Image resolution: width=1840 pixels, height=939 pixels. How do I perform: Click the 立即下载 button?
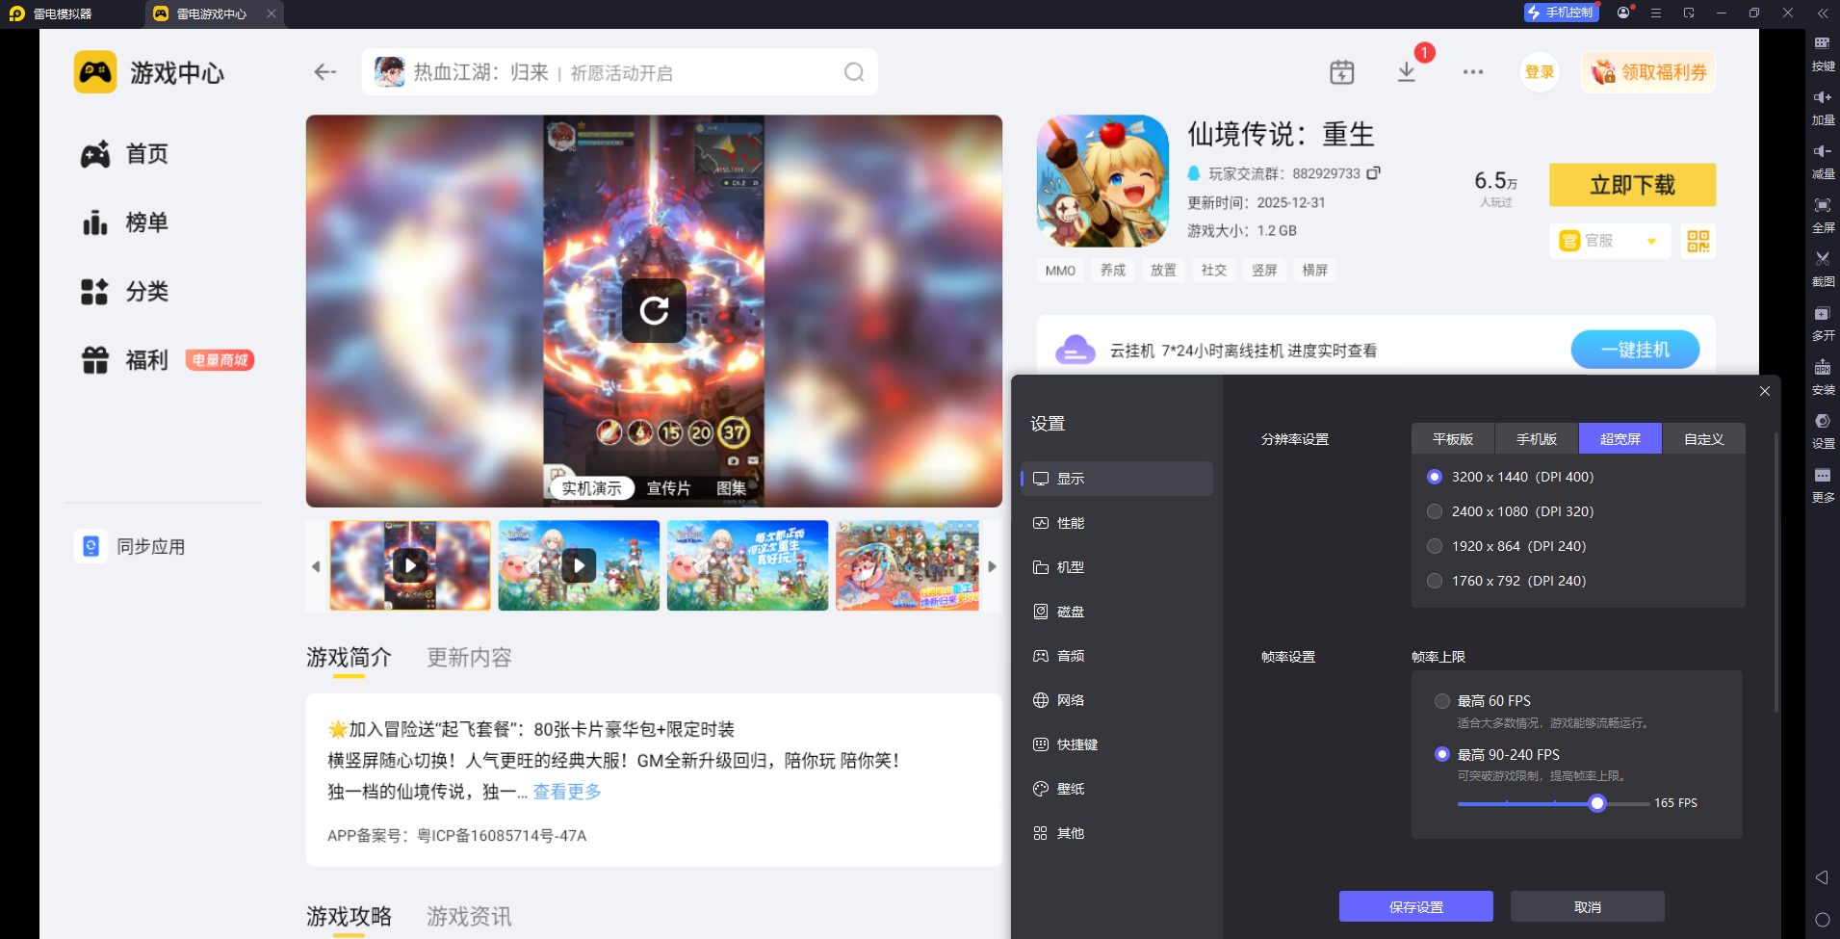[1633, 185]
